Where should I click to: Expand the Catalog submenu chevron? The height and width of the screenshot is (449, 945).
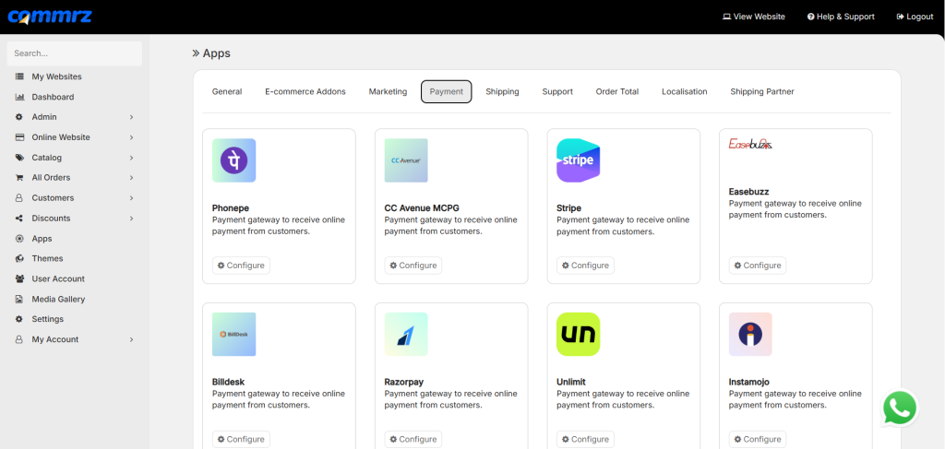point(131,158)
